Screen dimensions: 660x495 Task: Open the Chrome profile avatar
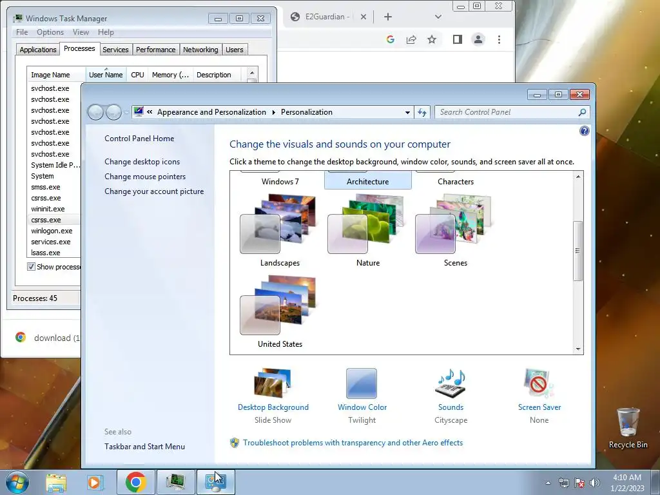pos(478,39)
